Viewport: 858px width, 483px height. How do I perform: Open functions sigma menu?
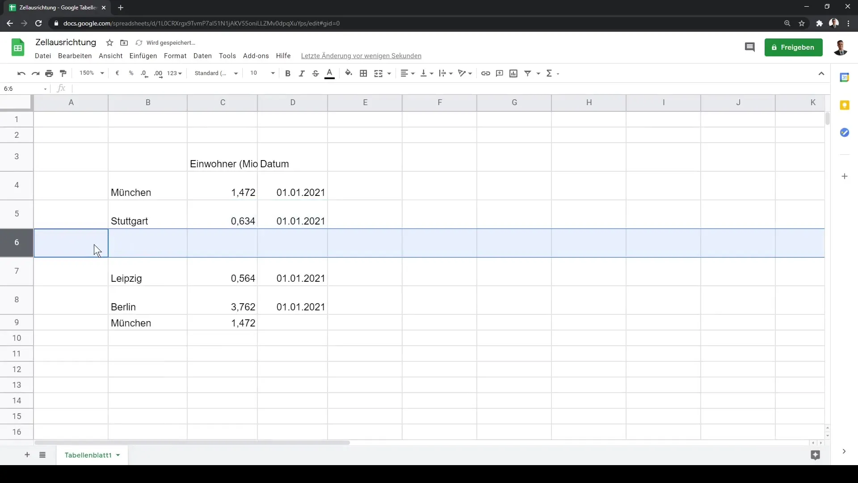[552, 73]
